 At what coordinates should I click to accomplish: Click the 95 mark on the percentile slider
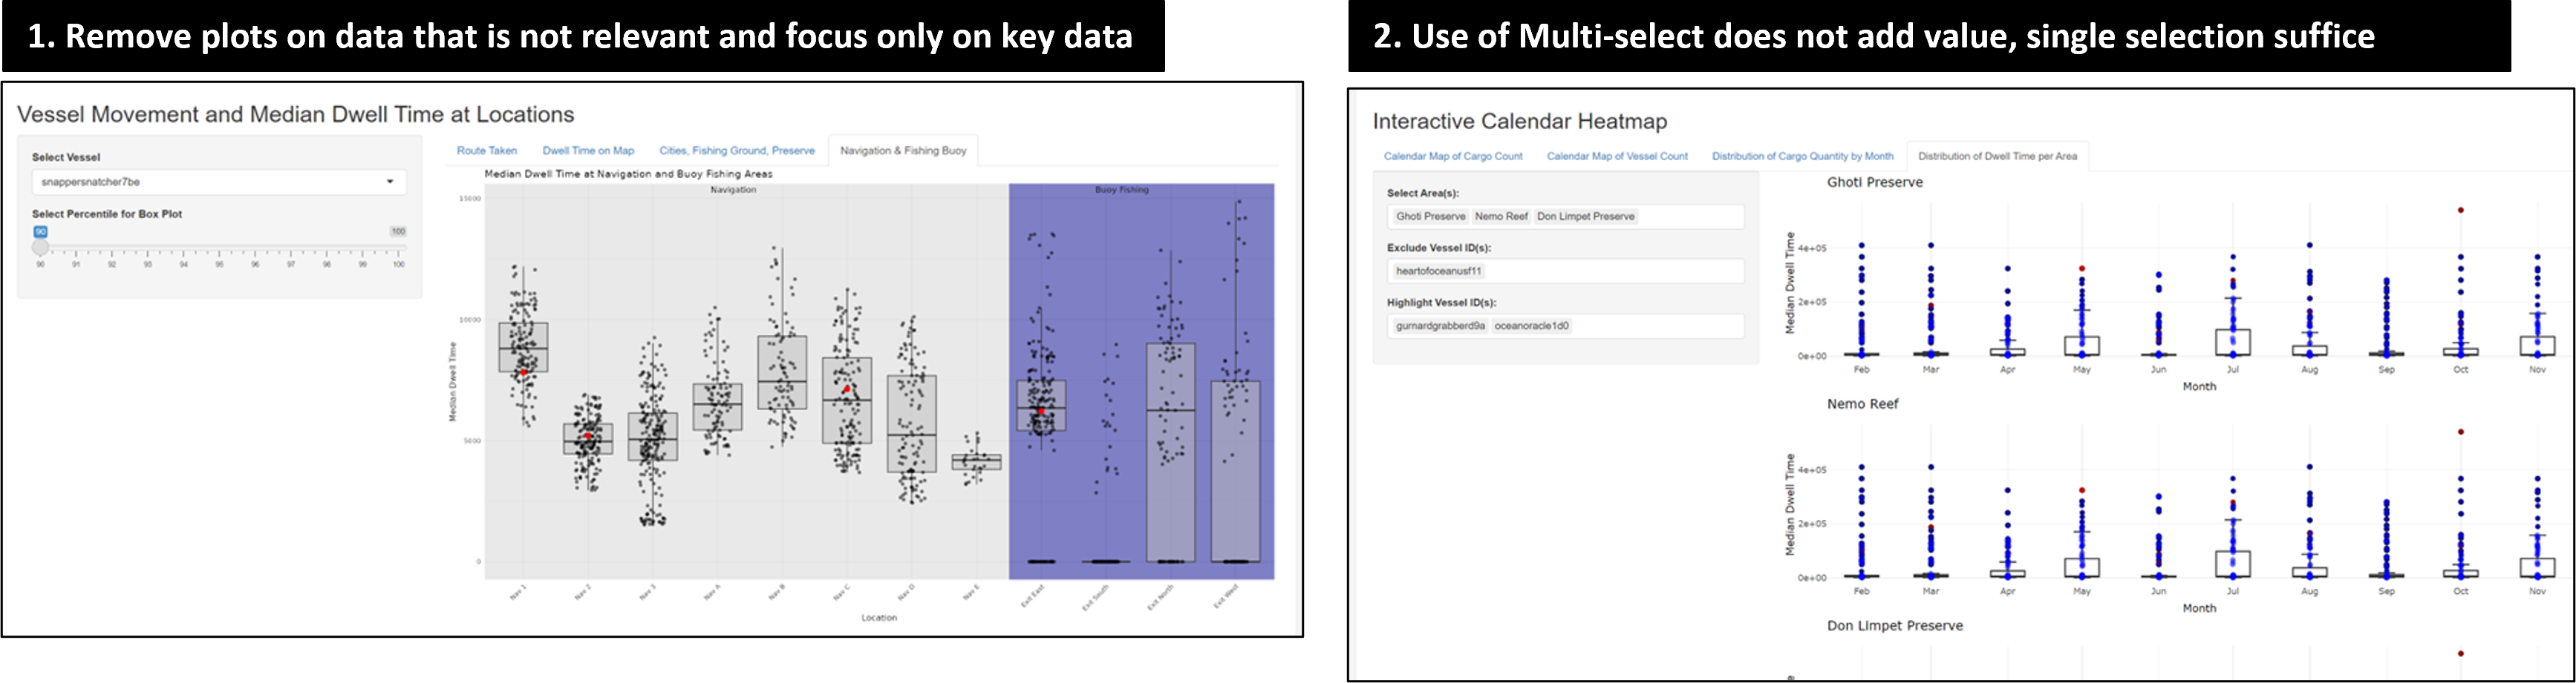tap(219, 248)
